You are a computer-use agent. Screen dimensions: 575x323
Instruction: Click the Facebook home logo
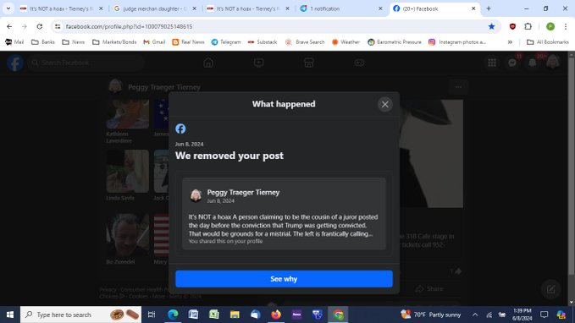coord(15,63)
